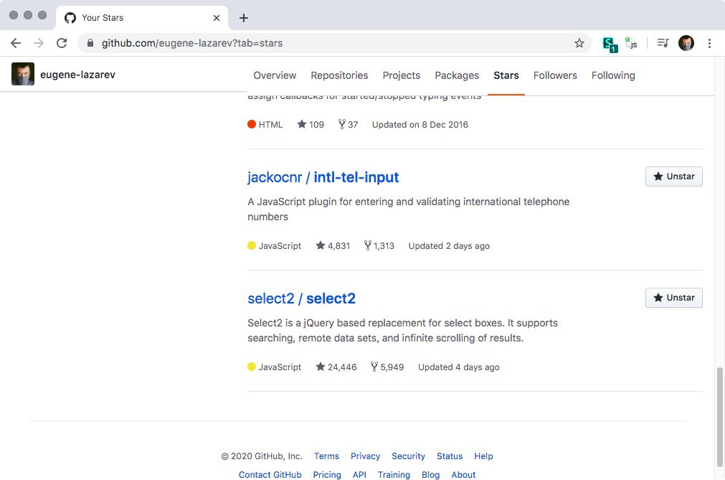The height and width of the screenshot is (480, 725).
Task: Open the bold select2 repository link
Action: pyautogui.click(x=331, y=298)
